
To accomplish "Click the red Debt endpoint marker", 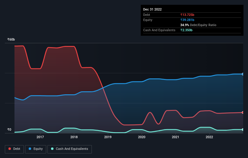I will point(243,112).
